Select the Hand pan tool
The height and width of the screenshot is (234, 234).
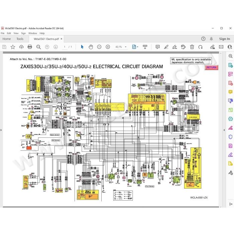click(x=91, y=47)
